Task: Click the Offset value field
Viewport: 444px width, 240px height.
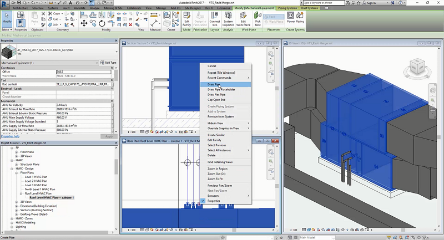Action: 83,72
